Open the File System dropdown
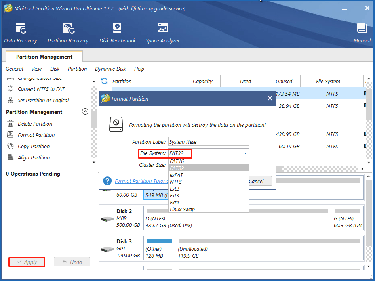Screen dimensions: 375x281 (245, 153)
